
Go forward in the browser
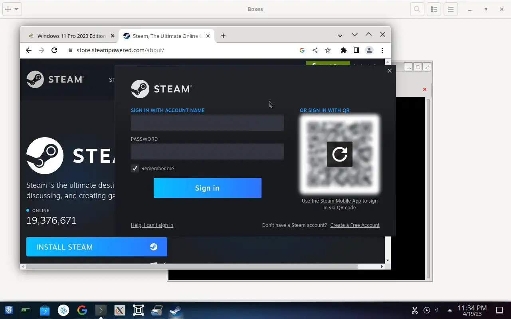pos(42,50)
